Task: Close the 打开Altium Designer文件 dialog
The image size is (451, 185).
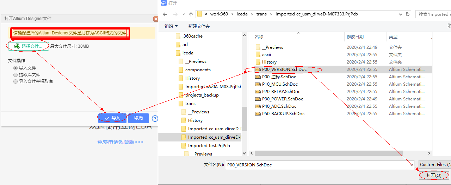Action: [156, 19]
